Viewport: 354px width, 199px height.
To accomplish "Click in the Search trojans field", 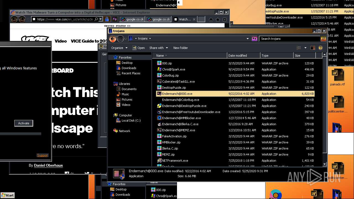I will coord(290,39).
